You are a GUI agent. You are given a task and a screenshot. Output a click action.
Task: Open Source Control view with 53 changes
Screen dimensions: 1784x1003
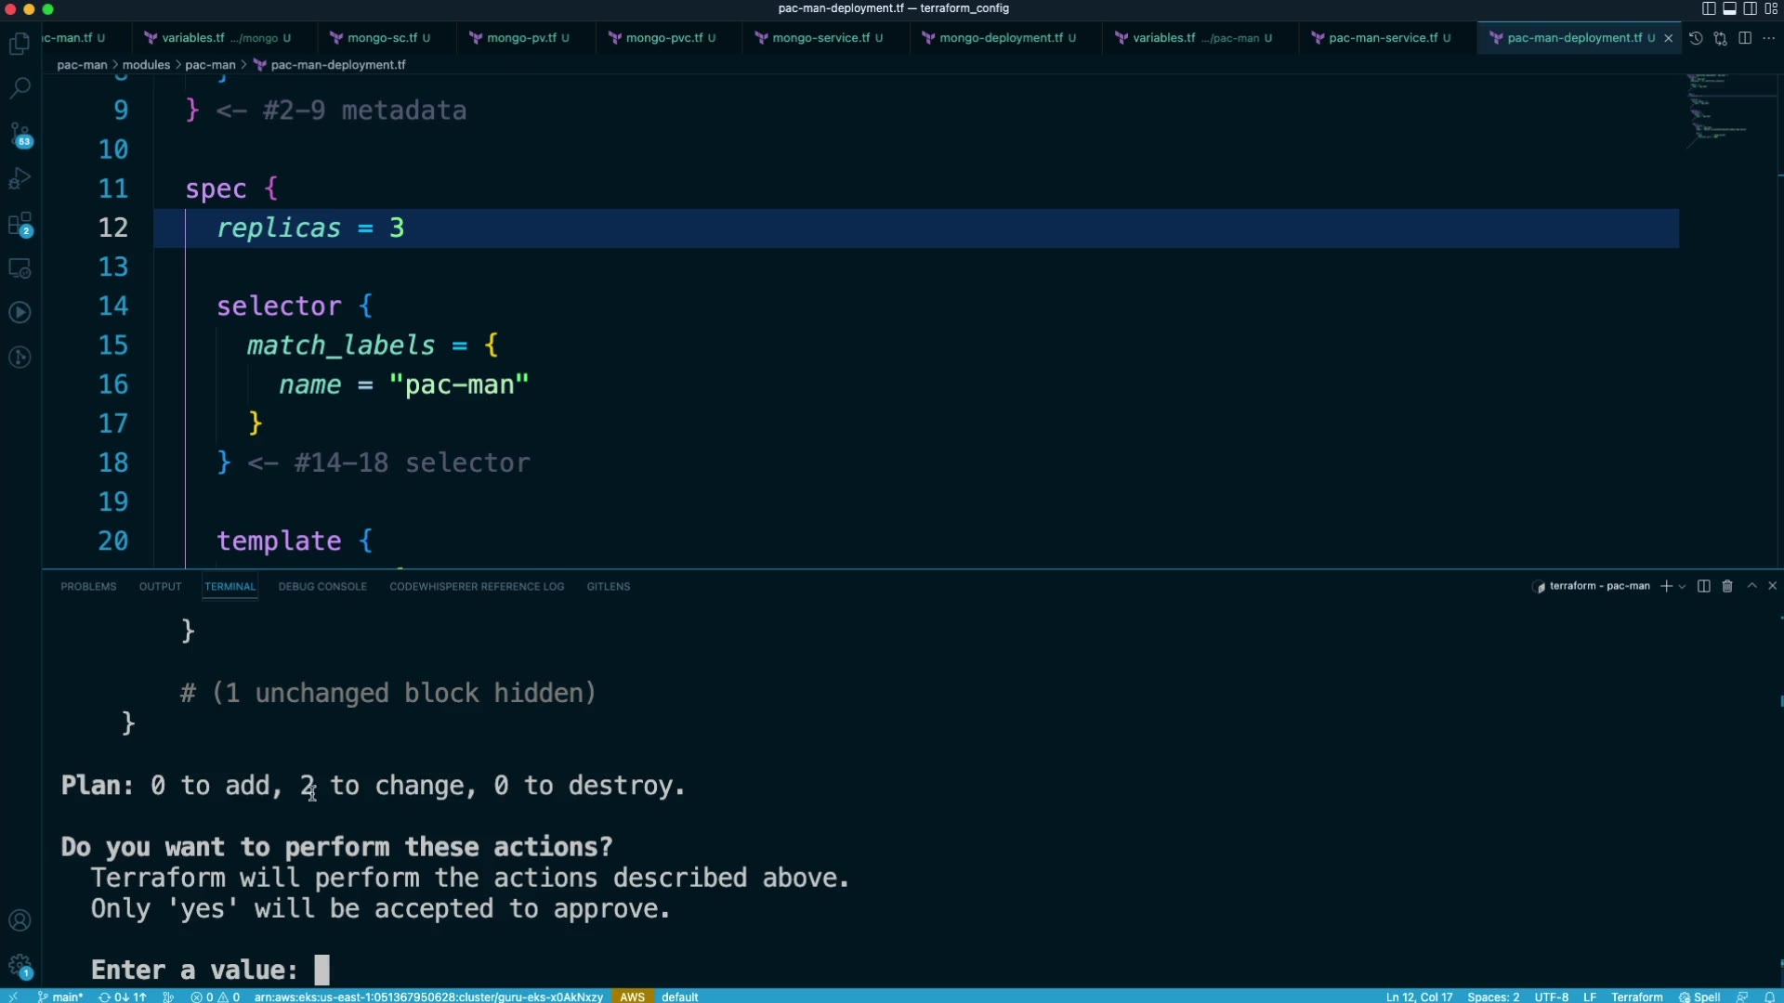click(x=20, y=134)
